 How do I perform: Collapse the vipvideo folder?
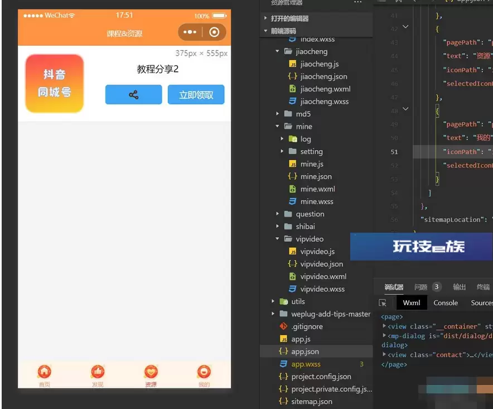[x=277, y=239]
